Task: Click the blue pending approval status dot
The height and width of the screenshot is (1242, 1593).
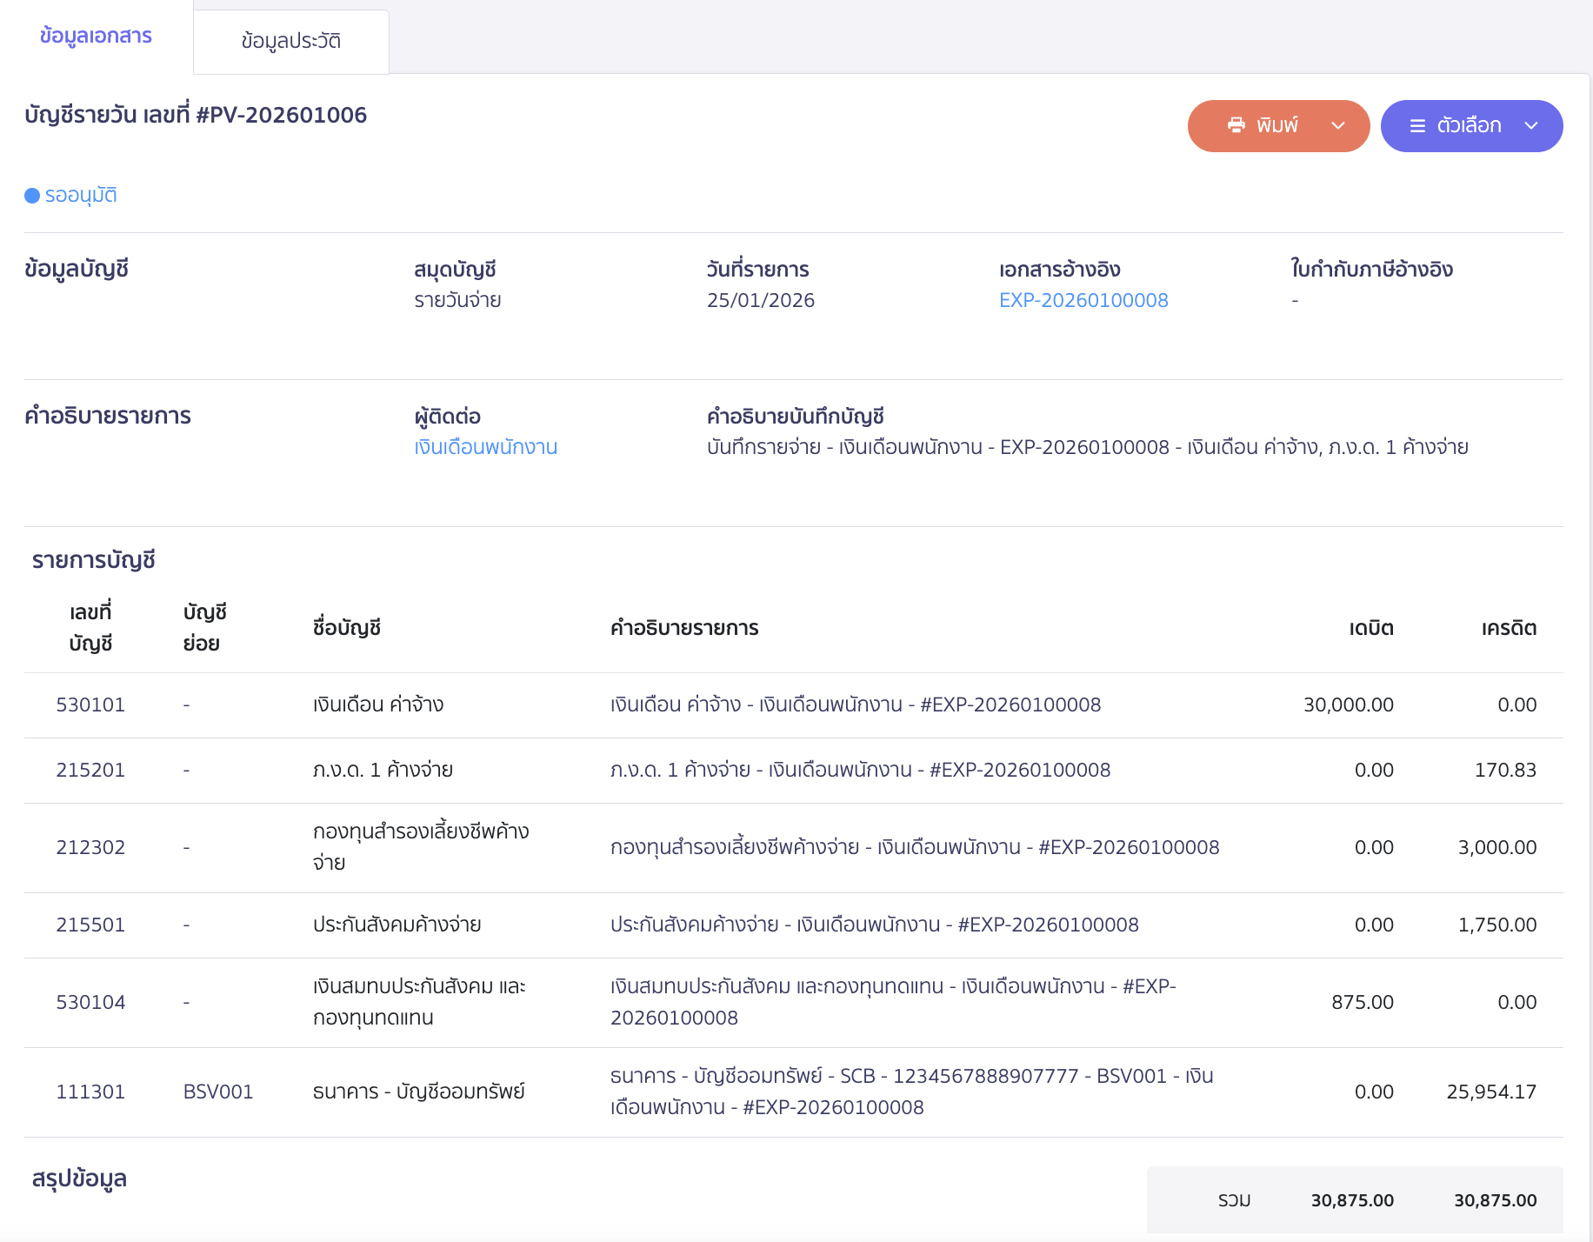Action: [x=32, y=196]
